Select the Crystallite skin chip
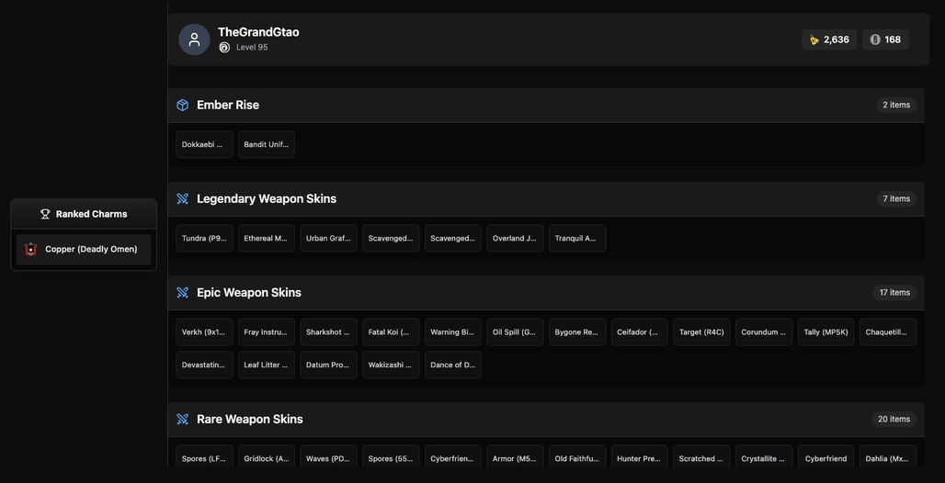 [x=764, y=457]
